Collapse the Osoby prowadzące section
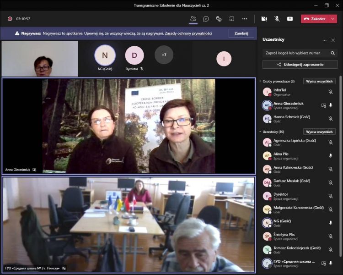 coord(260,81)
